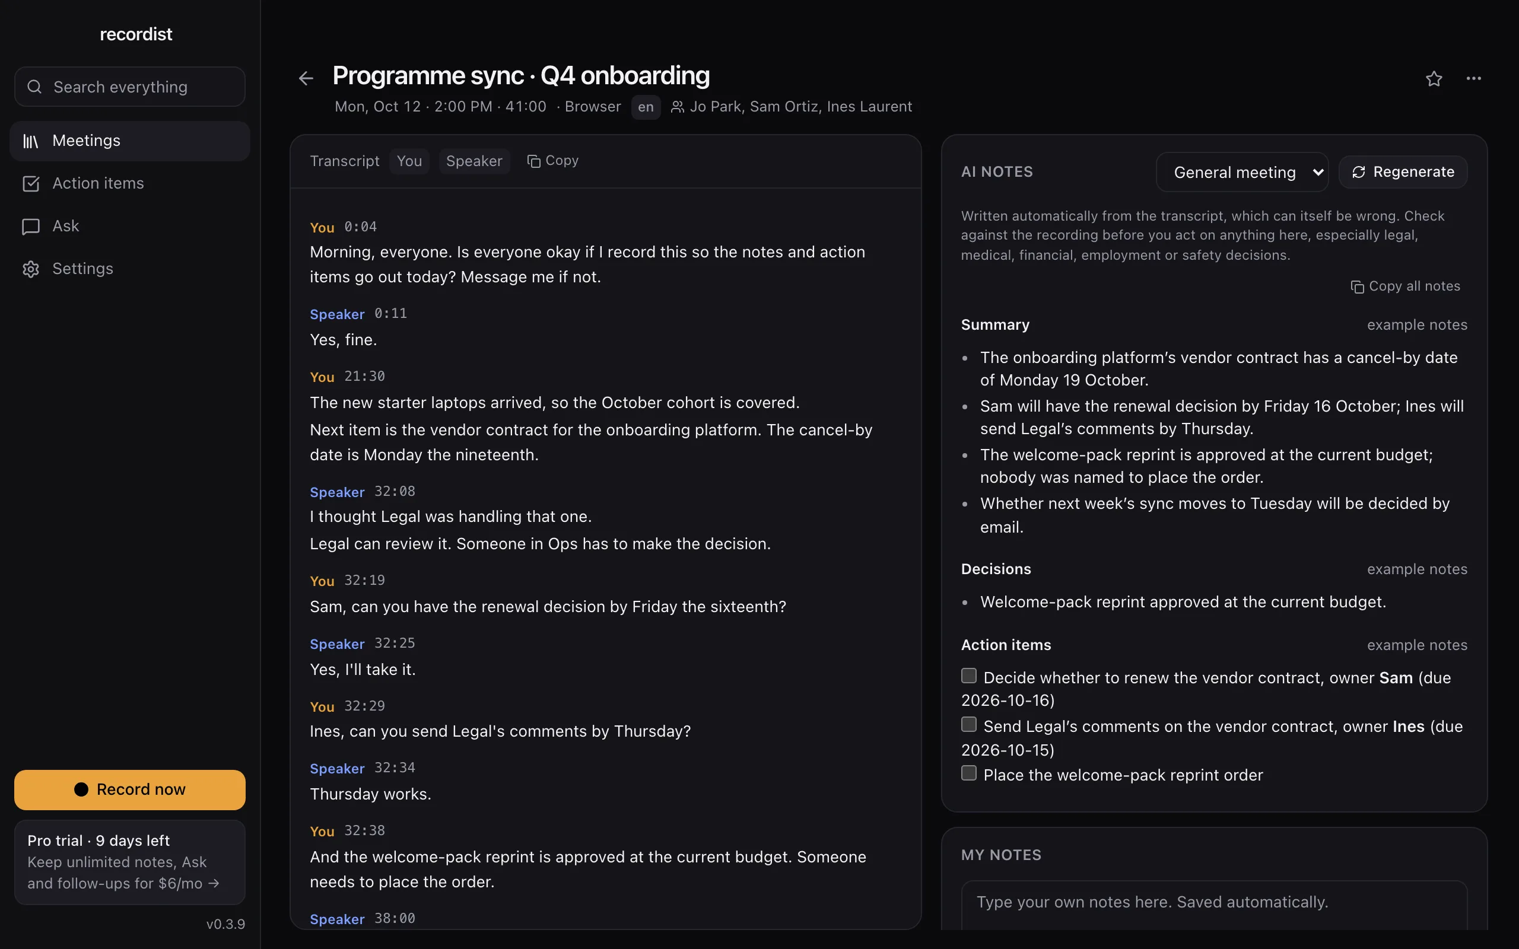Click the Speaker label at 32:25
Viewport: 1519px width, 949px height.
pyautogui.click(x=337, y=644)
